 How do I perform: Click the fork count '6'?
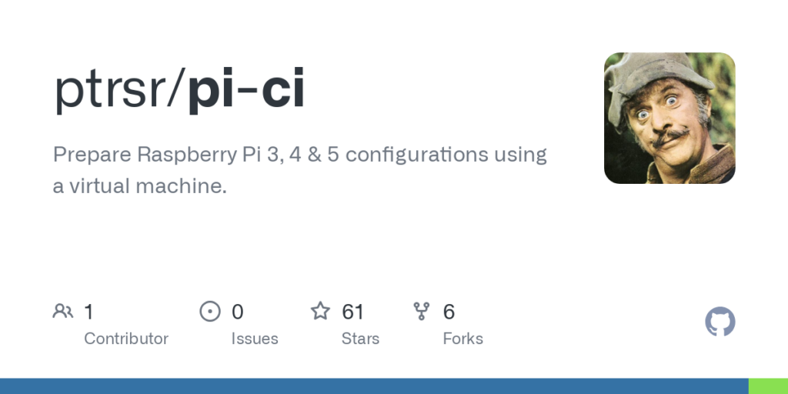tap(449, 312)
